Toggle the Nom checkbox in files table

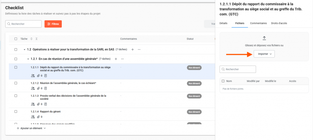pyautogui.click(x=223, y=81)
